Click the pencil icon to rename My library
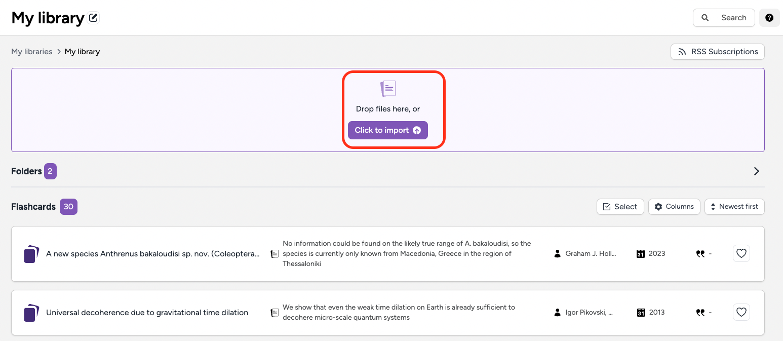 pos(93,17)
